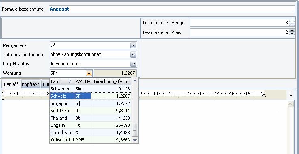Open the Zahlungskonditionen dropdown
The height and width of the screenshot is (154, 299).
(x=133, y=55)
